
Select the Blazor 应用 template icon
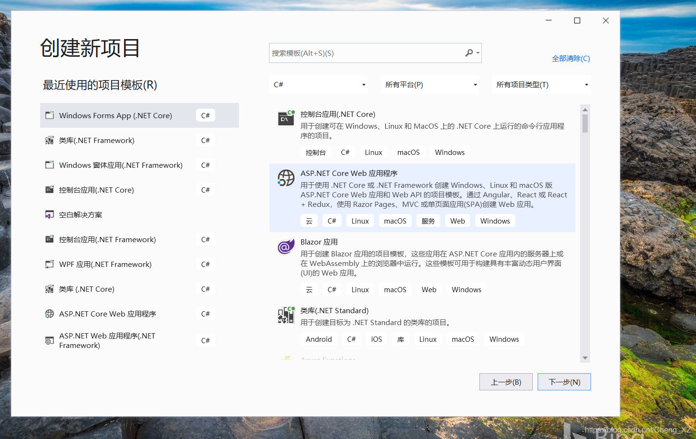tap(285, 246)
